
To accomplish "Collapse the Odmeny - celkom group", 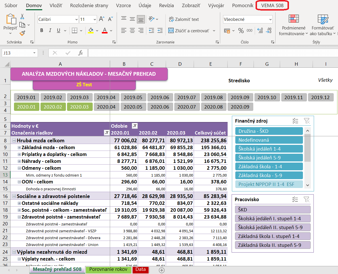I will [19, 168].
